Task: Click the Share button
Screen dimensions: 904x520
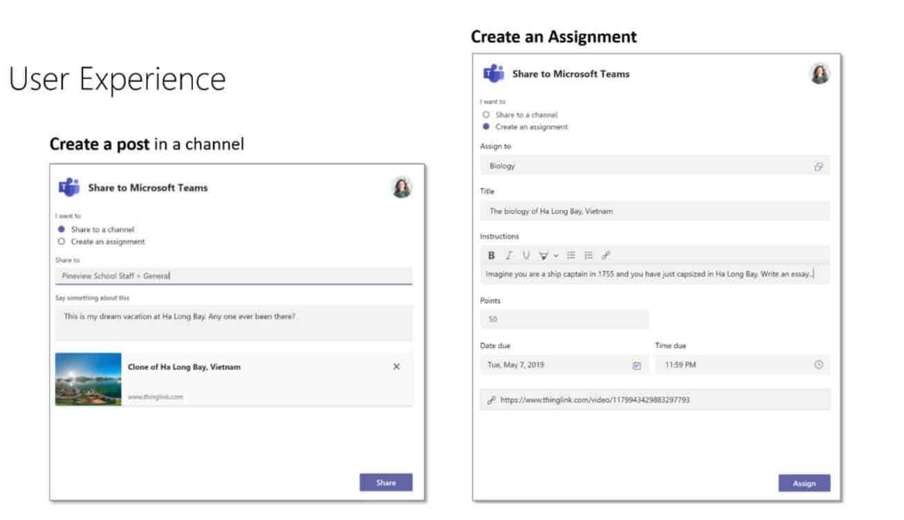Action: (x=386, y=483)
